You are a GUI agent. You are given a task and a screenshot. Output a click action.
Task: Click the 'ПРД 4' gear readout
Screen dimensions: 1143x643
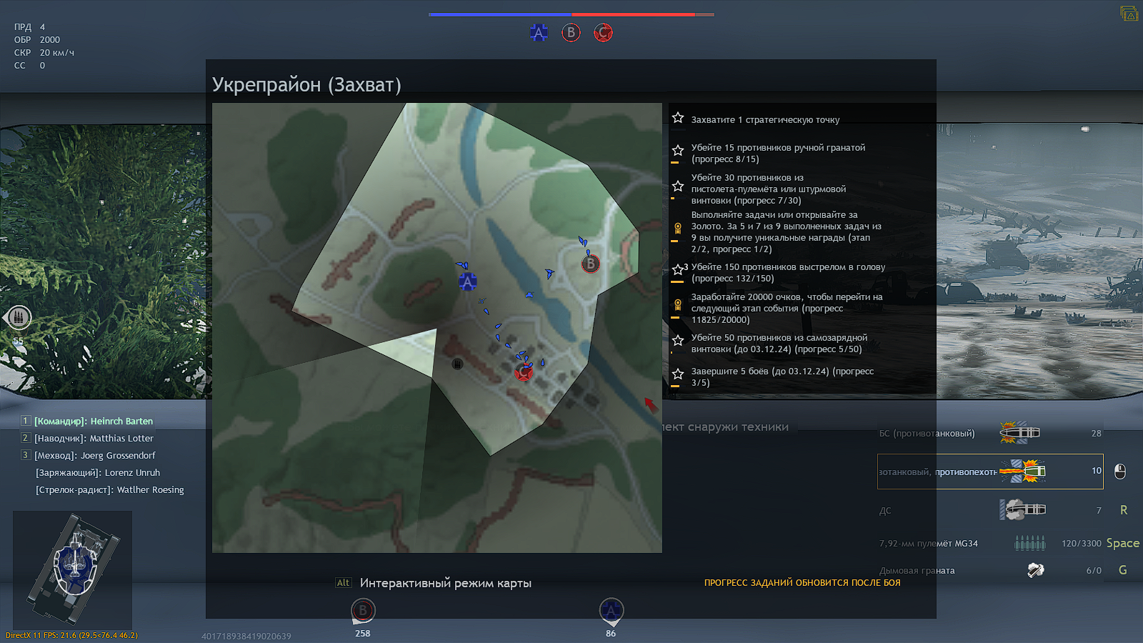click(29, 26)
